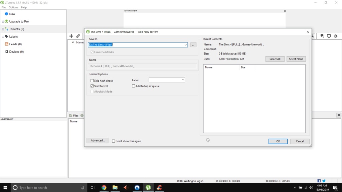
Task: Expand the Upgrade to Pro tree node
Action: (3, 22)
